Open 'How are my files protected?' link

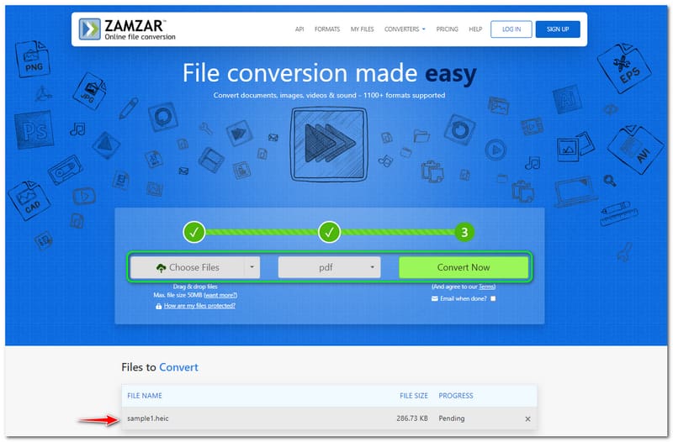[x=199, y=306]
